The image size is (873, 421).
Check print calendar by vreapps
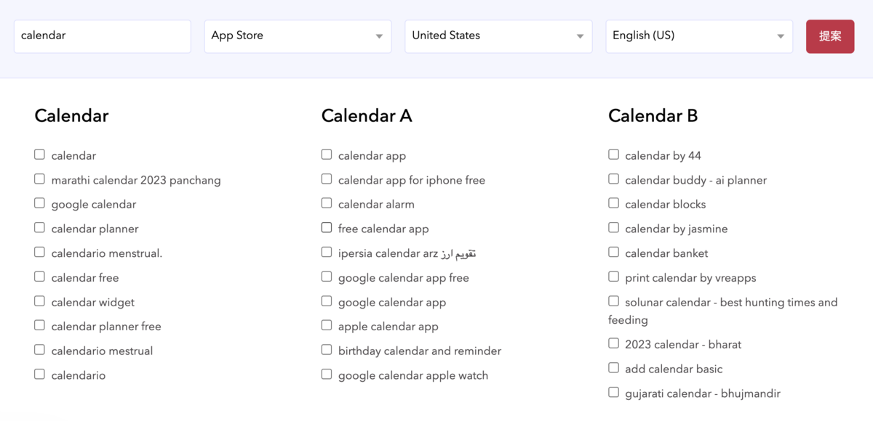click(x=613, y=277)
